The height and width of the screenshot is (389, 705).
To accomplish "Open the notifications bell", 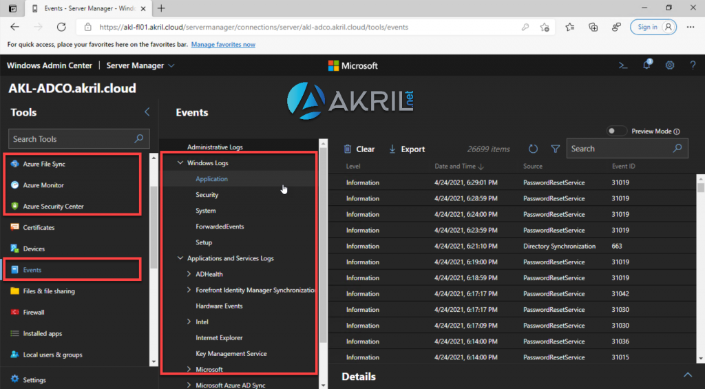I will point(646,65).
